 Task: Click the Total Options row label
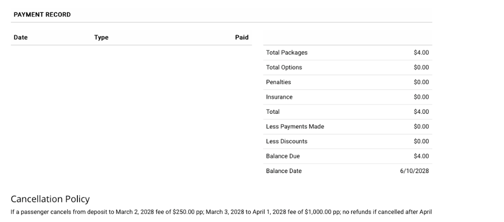[284, 67]
